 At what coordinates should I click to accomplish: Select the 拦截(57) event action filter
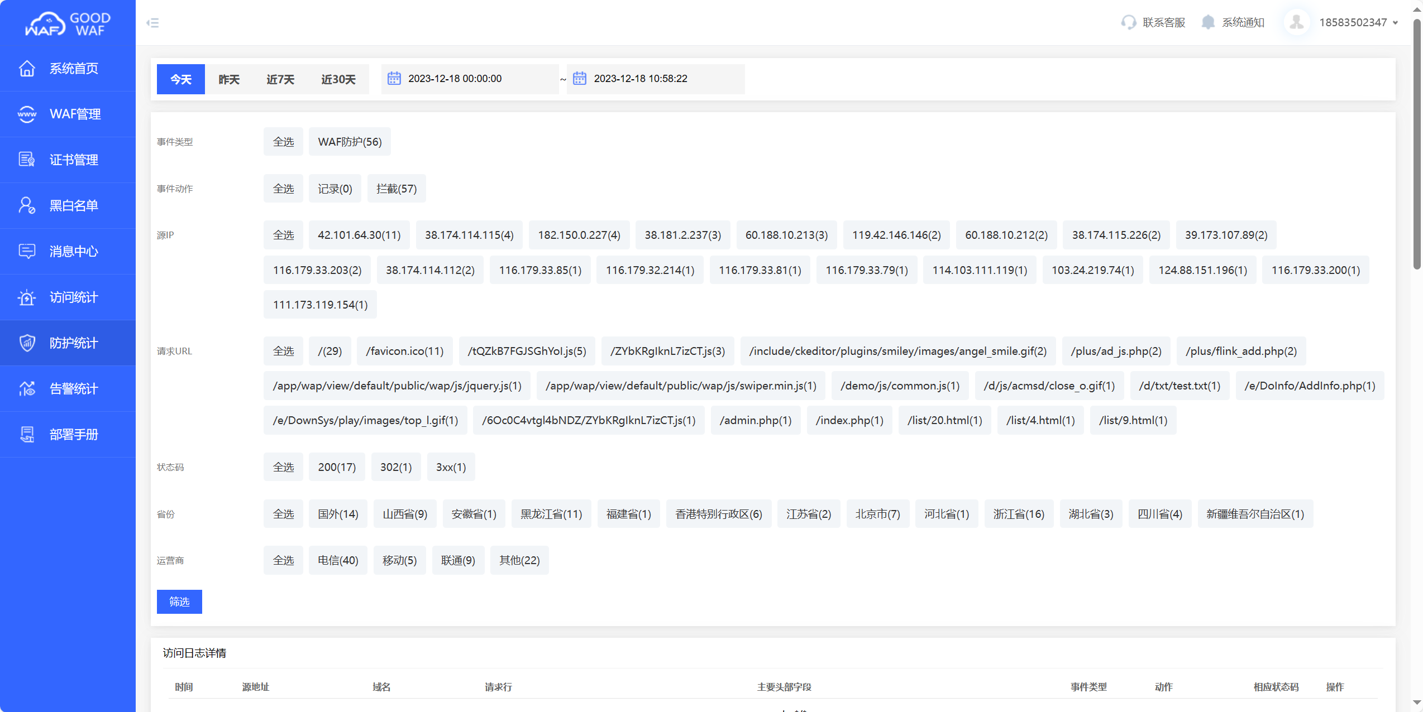coord(397,188)
